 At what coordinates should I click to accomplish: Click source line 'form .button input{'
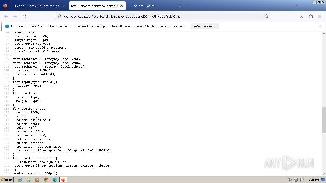[x=30, y=109]
